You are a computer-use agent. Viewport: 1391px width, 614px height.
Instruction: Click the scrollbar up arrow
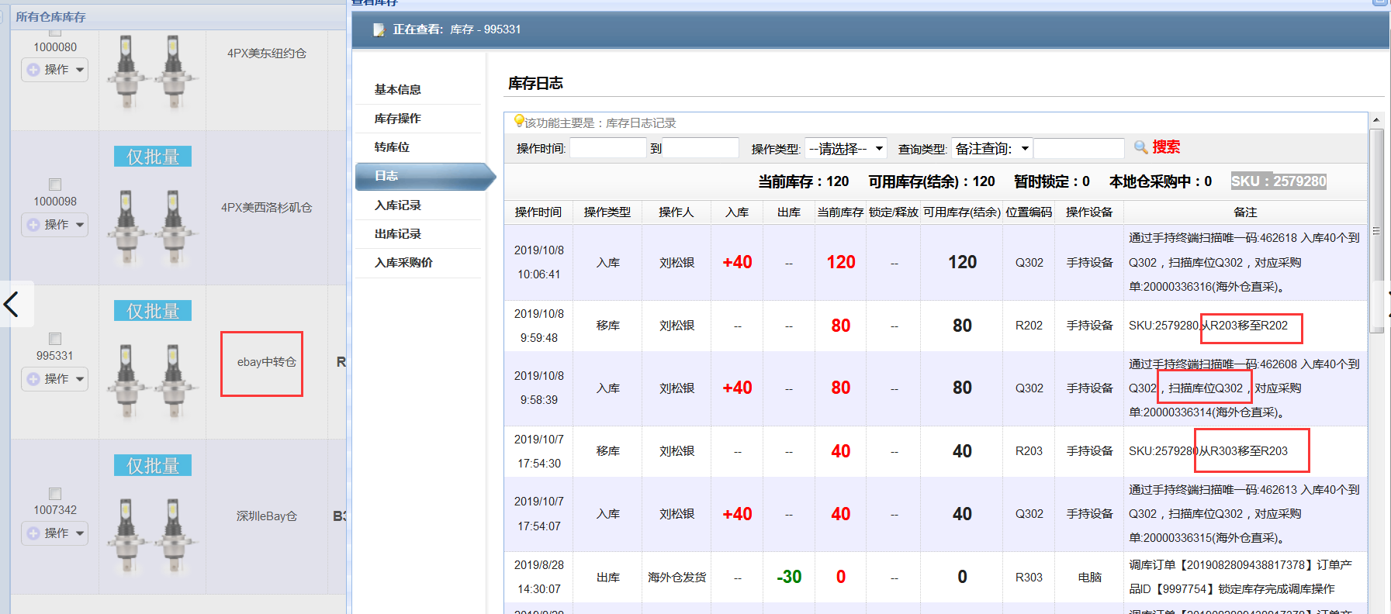pos(1377,119)
